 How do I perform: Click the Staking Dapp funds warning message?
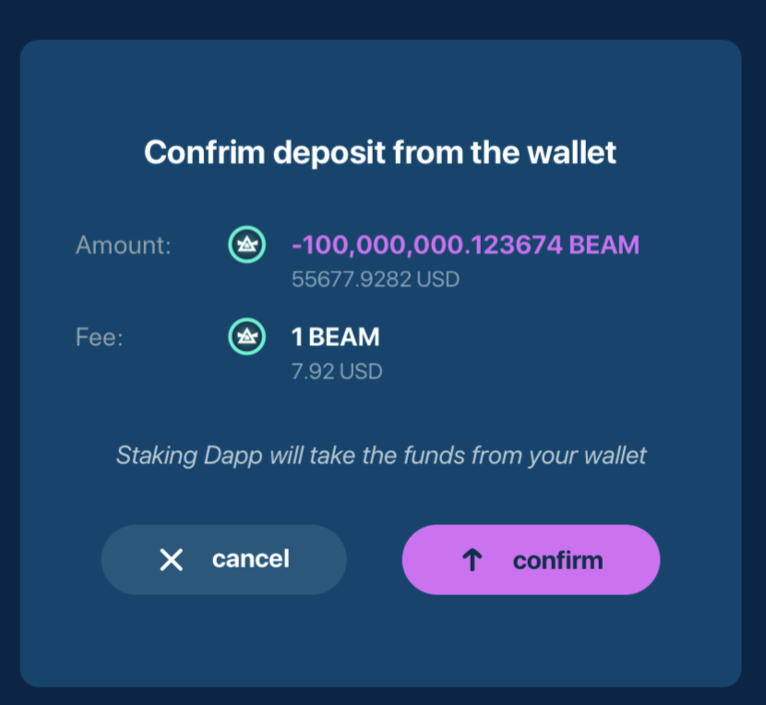click(382, 455)
